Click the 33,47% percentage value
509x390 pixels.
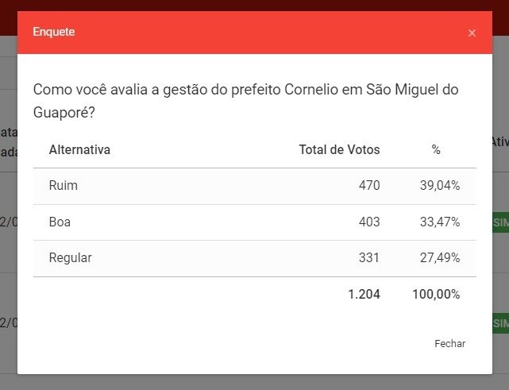(440, 222)
